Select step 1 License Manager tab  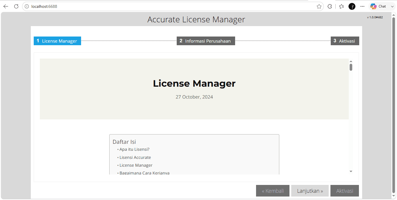tap(57, 41)
